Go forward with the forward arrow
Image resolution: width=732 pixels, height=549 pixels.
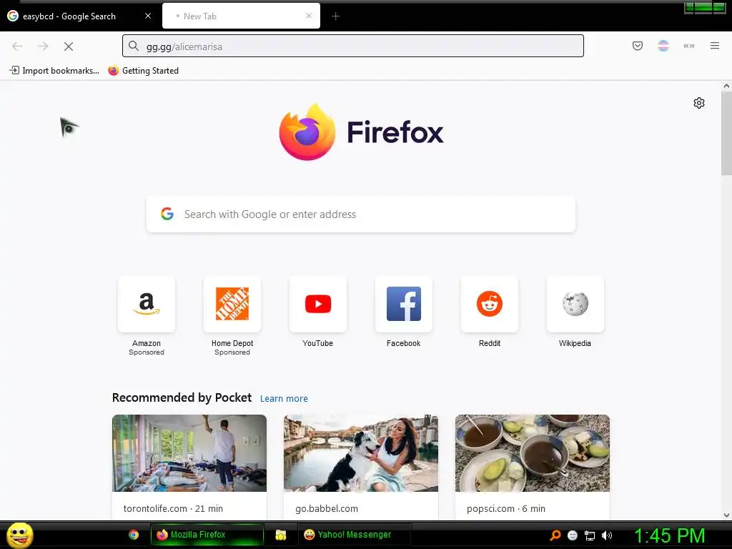point(43,46)
